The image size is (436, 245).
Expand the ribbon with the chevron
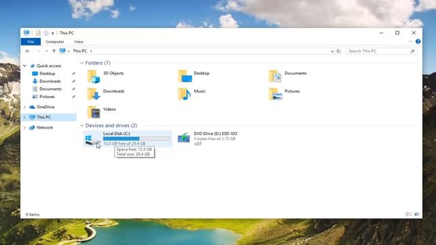[x=410, y=42]
